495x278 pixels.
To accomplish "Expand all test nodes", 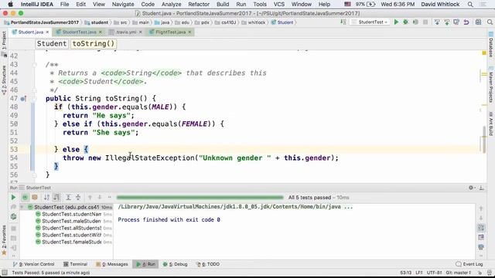I will 68,198.
